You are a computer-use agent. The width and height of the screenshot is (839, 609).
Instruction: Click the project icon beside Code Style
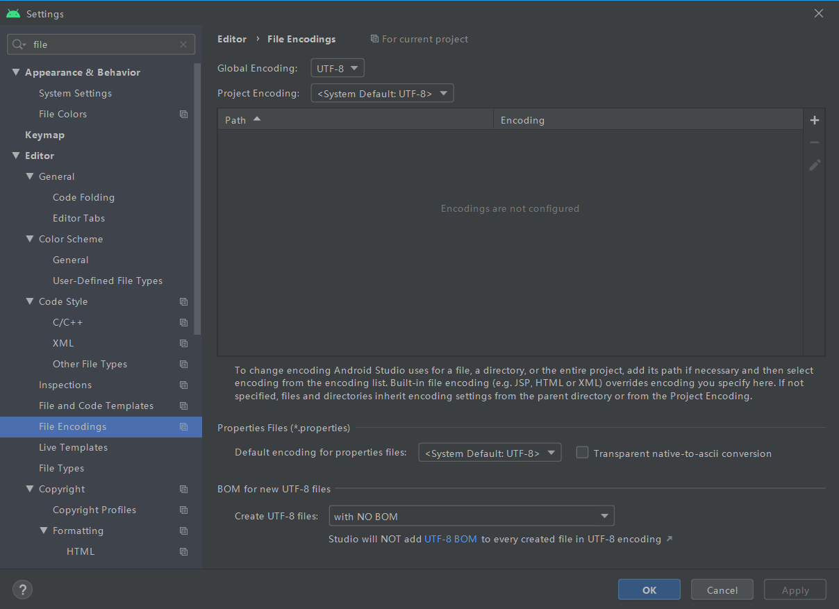tap(183, 301)
